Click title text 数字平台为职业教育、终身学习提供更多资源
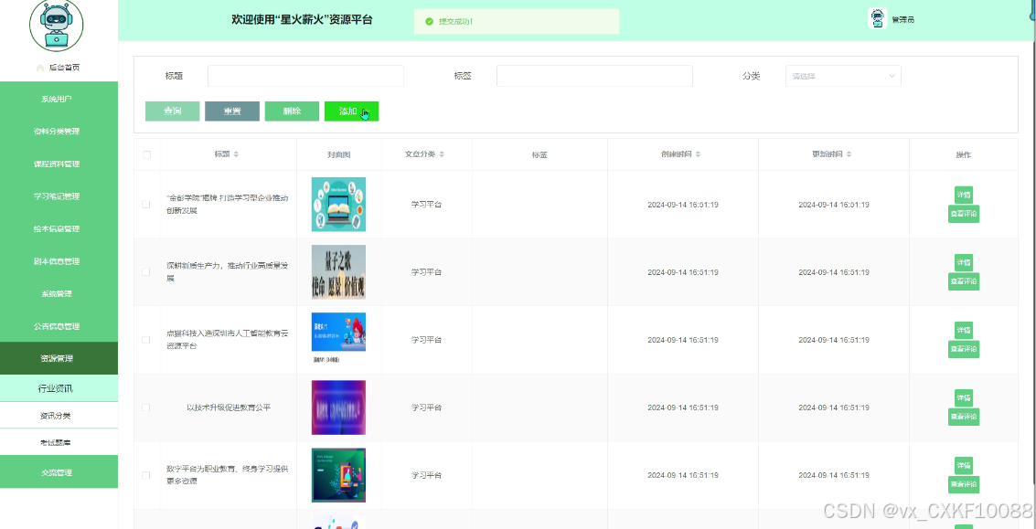The width and height of the screenshot is (1036, 529). click(x=228, y=475)
